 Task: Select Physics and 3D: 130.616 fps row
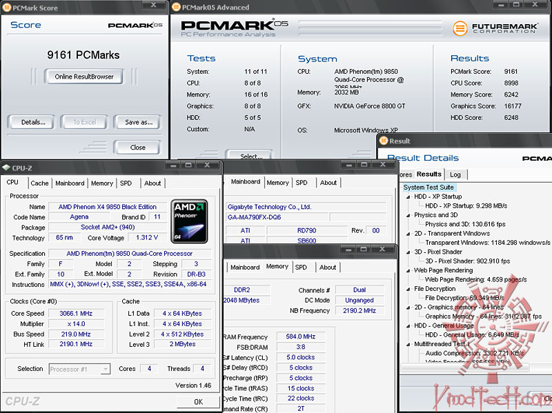[x=465, y=224]
